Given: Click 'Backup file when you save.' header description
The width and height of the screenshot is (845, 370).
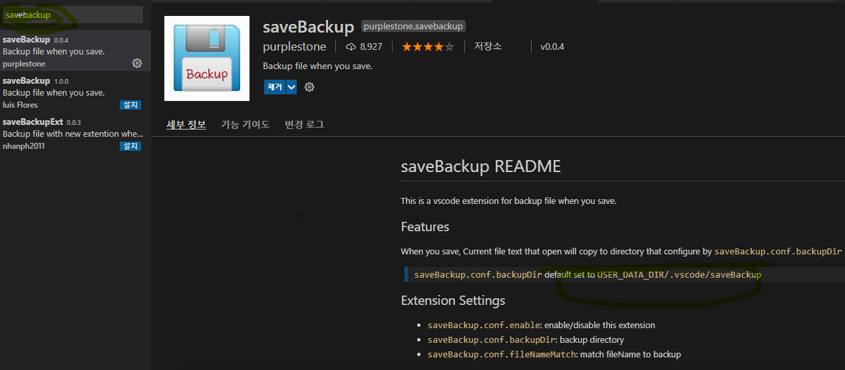Looking at the screenshot, I should click(x=318, y=66).
